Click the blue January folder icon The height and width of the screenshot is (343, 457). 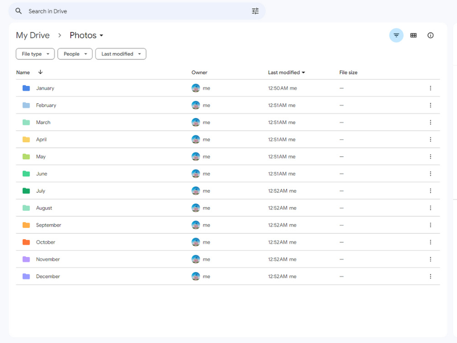tap(26, 88)
